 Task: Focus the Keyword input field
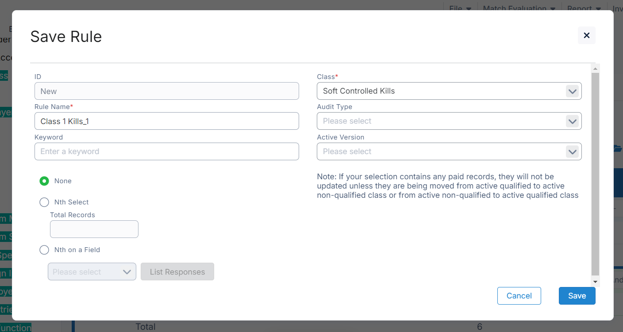point(166,152)
